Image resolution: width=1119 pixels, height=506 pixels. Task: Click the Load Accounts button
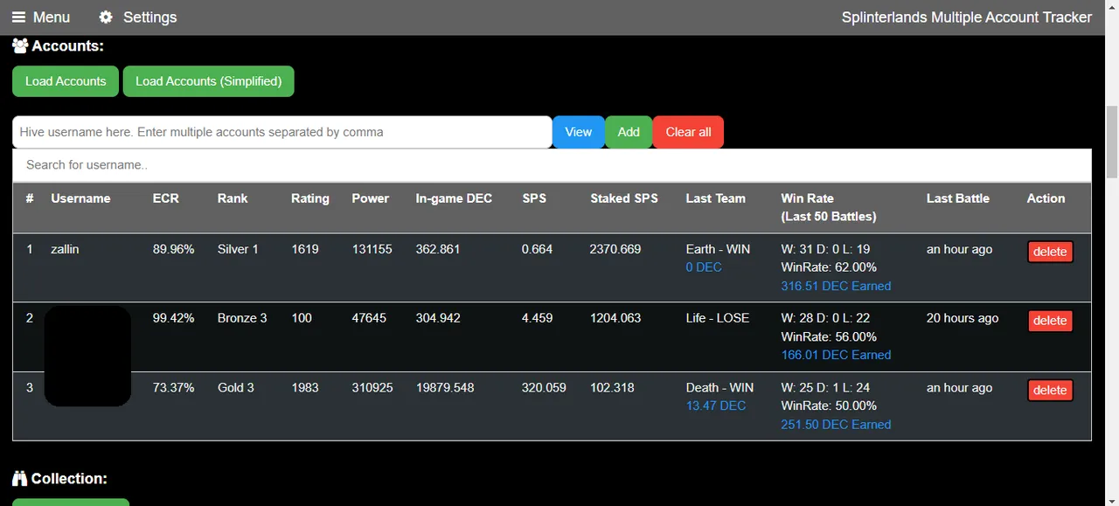point(66,81)
